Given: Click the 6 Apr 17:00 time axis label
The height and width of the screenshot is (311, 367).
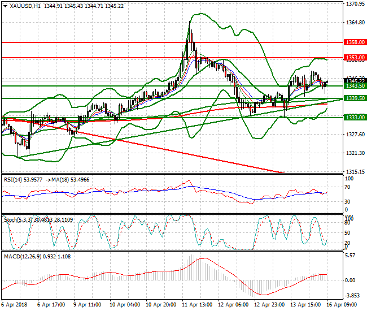Looking at the screenshot, I should [x=51, y=305].
